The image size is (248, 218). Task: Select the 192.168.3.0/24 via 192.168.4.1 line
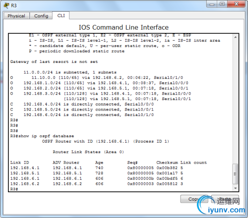(101, 94)
